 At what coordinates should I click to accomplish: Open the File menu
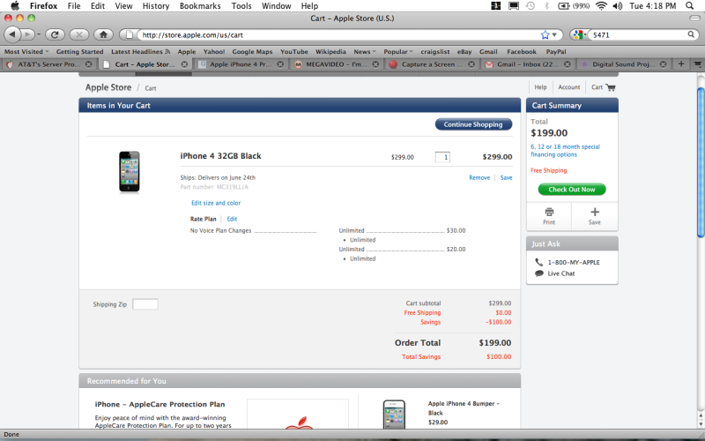coord(74,6)
